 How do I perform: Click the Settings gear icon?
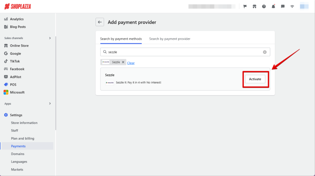point(6,115)
